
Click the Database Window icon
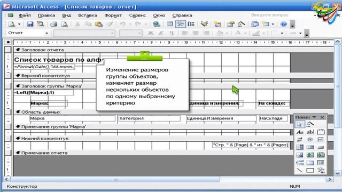click(254, 24)
